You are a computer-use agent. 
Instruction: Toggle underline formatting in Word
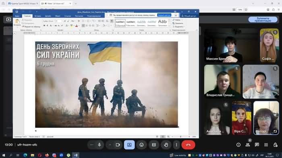pos(51,26)
